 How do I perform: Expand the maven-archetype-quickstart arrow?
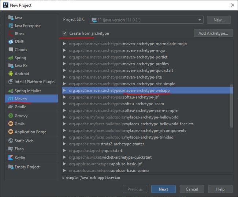[64, 71]
